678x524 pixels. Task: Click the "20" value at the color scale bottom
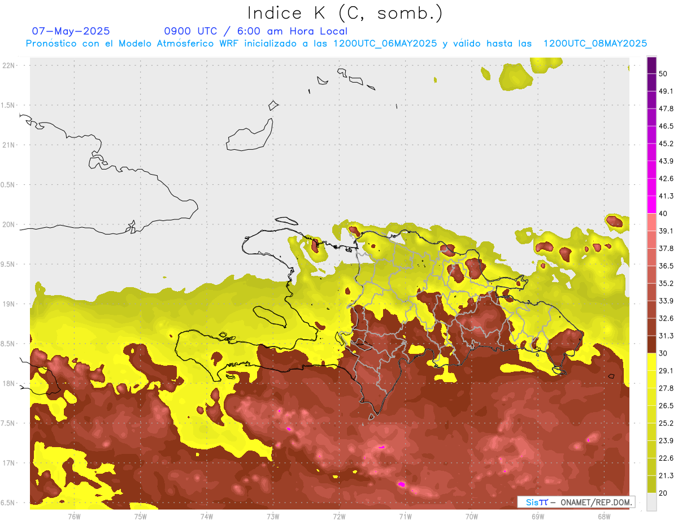click(x=664, y=492)
